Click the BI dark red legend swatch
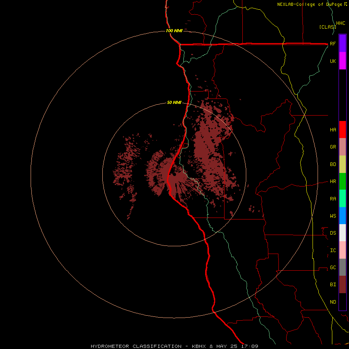 342,285
